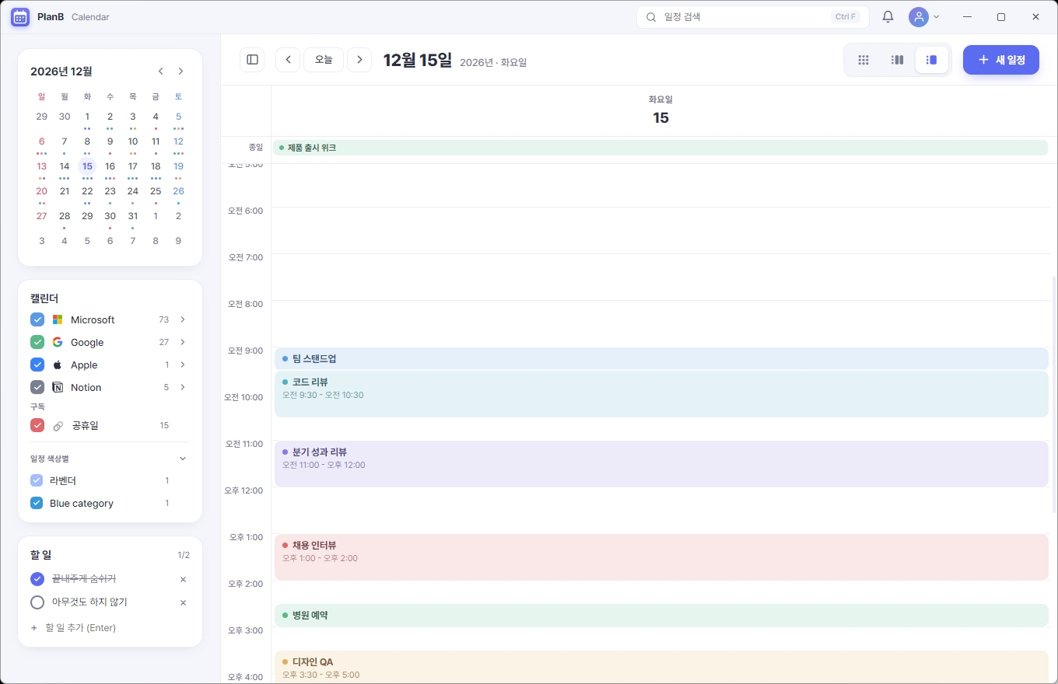1058x684 pixels.
Task: Open the 팀 스탠드업 event
Action: [661, 358]
